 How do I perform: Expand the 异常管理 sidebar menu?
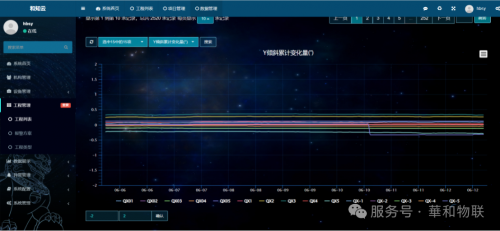(38, 175)
